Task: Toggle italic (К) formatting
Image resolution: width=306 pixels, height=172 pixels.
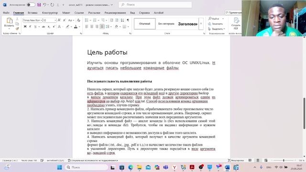Action: click(x=30, y=27)
